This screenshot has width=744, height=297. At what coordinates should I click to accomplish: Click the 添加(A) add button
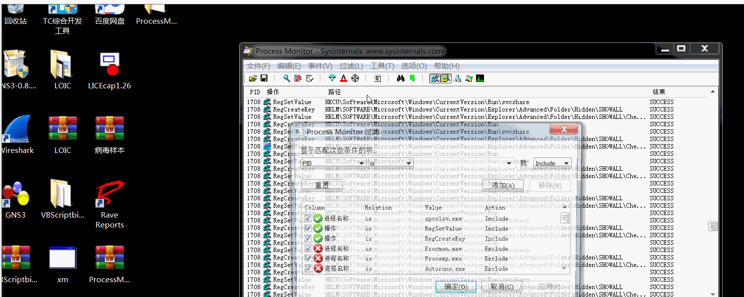tap(503, 186)
